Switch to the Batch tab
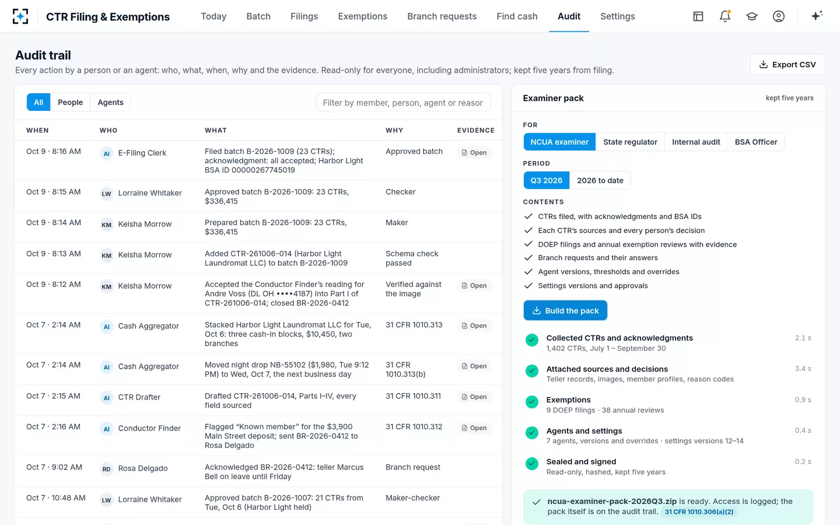The height and width of the screenshot is (525, 840). tap(258, 16)
